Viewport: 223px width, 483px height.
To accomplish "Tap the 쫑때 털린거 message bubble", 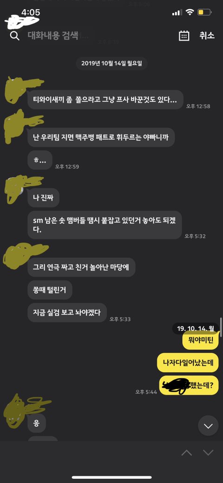I will pyautogui.click(x=50, y=289).
